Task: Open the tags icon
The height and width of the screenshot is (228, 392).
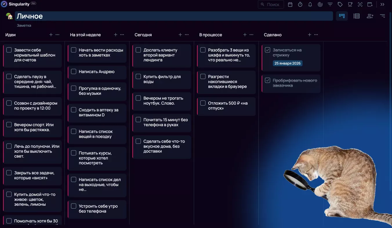Action: coord(340,4)
